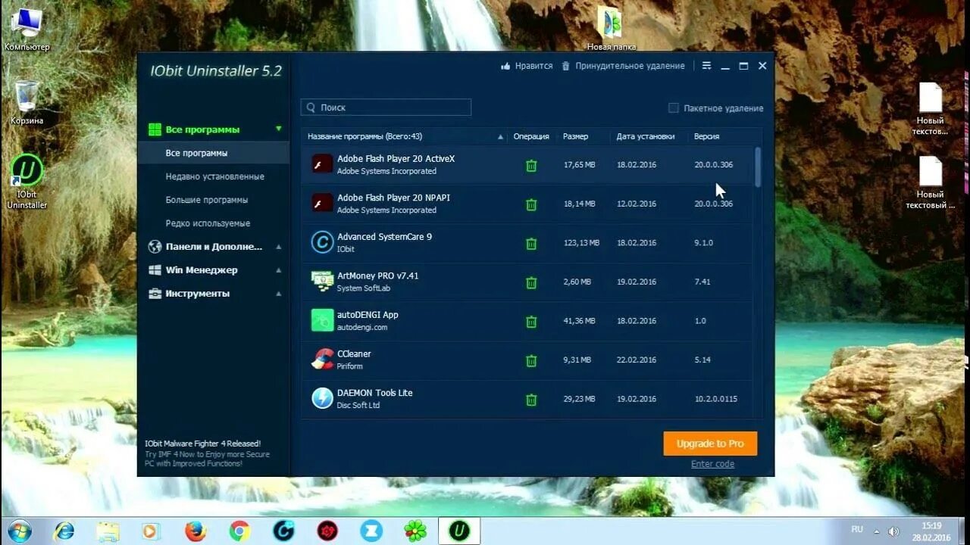970x545 pixels.
Task: Click version 20.0.0.306 of Flash ActiveX
Action: [713, 165]
